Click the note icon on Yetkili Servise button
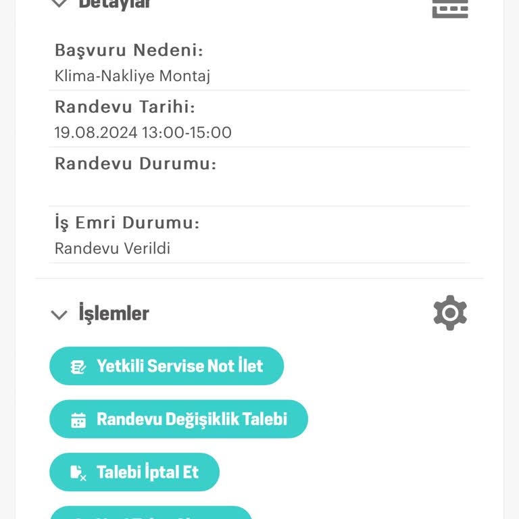 (78, 366)
